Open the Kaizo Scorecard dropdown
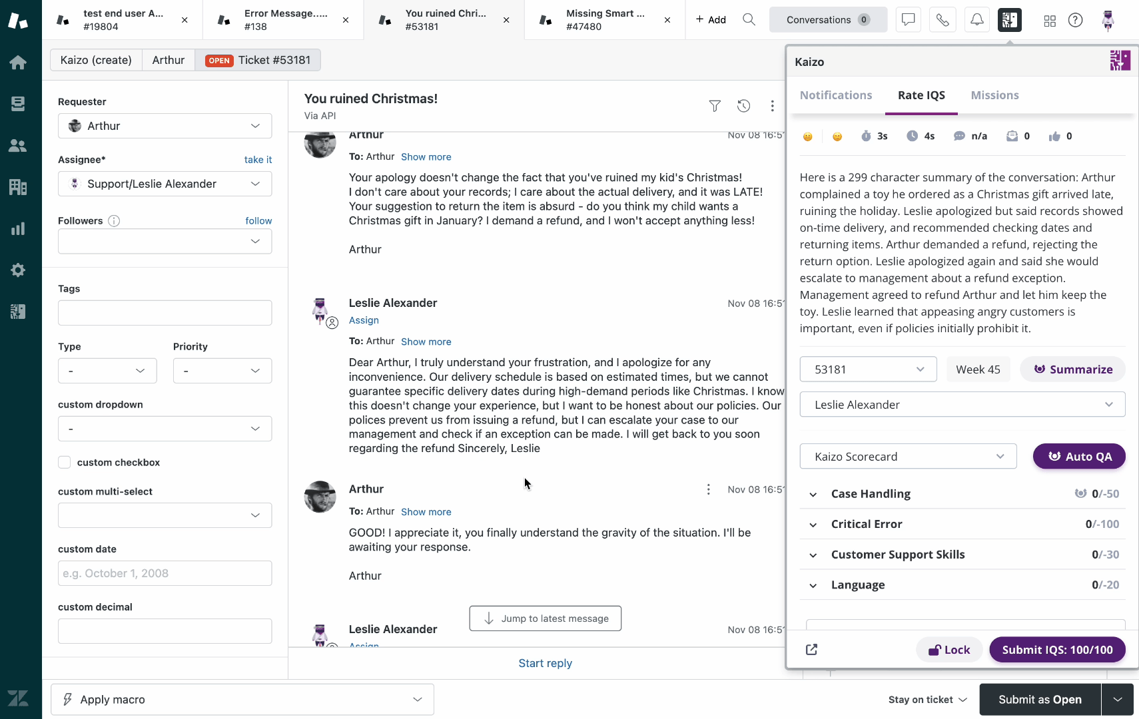 coord(908,457)
